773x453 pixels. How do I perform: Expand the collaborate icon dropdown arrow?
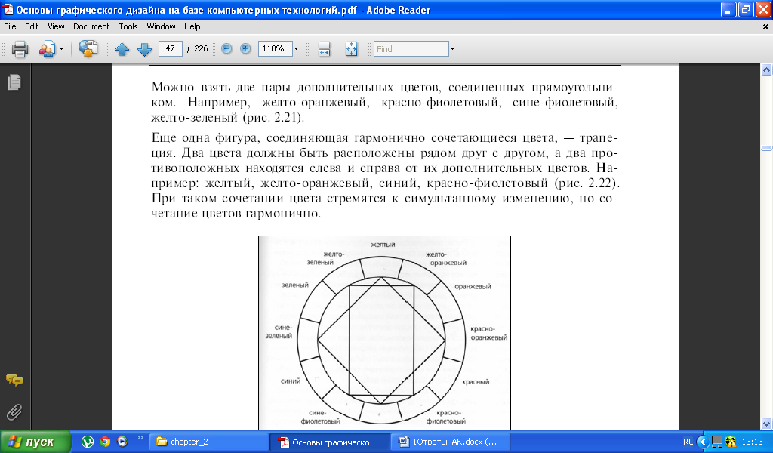(x=61, y=49)
